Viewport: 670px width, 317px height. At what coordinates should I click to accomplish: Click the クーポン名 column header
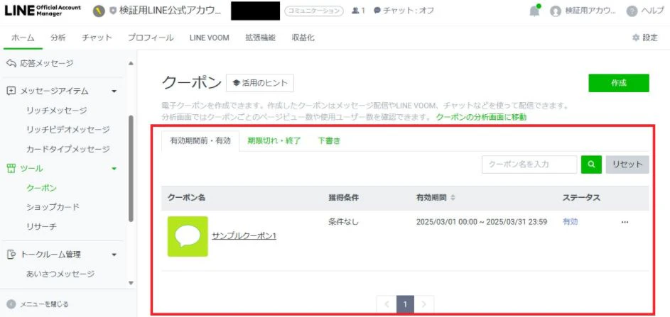click(186, 198)
